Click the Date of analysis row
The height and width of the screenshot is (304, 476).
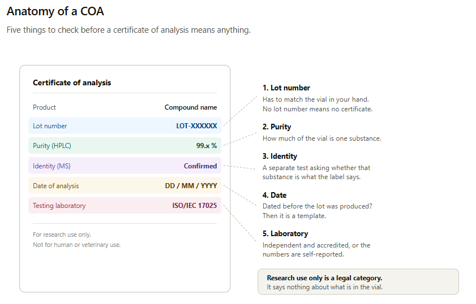coord(125,186)
